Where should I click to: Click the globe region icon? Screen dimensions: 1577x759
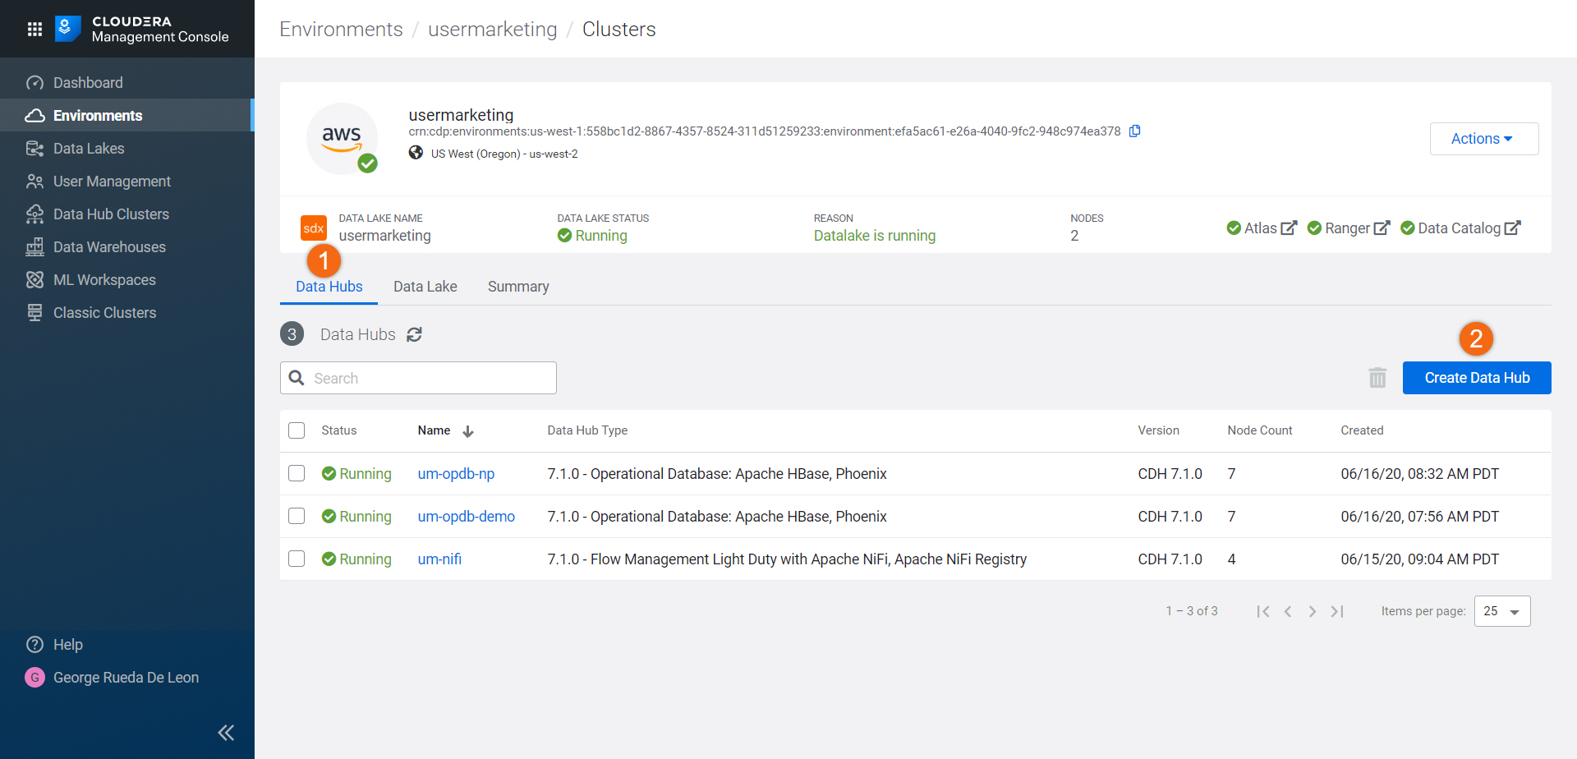[x=416, y=153]
